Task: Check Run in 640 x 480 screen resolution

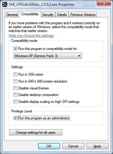Action: (15, 81)
